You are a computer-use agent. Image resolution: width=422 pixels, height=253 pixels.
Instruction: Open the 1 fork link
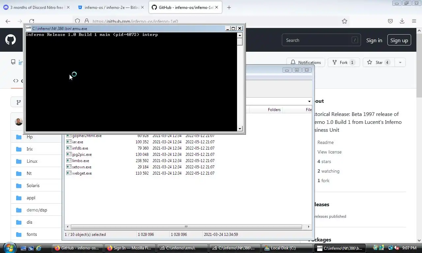(x=323, y=181)
